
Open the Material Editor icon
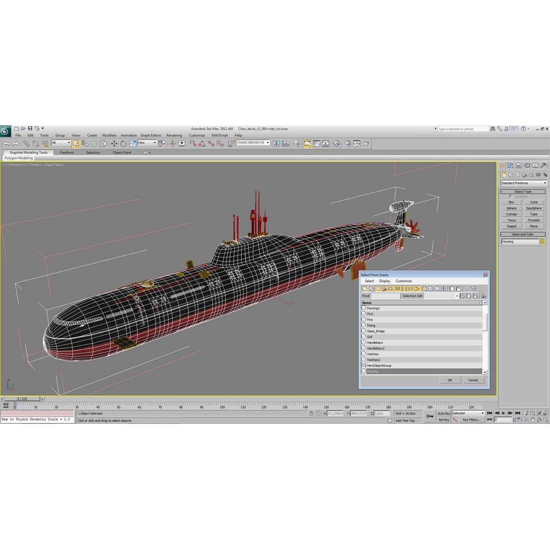(x=337, y=144)
